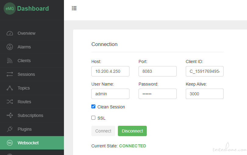Click the grayed Connect button
This screenshot has width=247, height=155.
tap(103, 131)
